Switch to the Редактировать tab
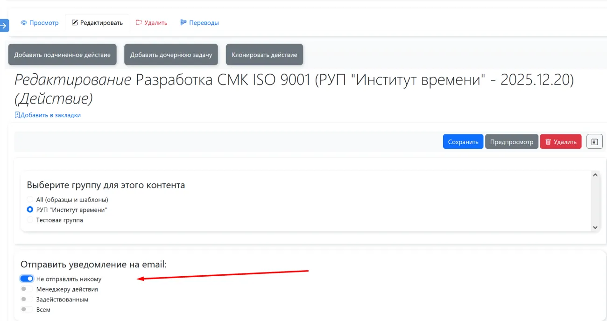This screenshot has width=607, height=321. [97, 22]
